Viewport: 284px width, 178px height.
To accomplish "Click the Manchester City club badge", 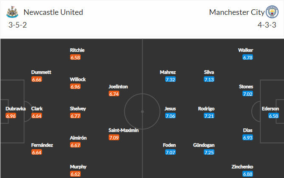I will point(272,12).
